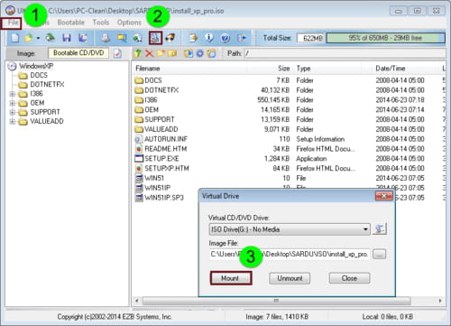
Task: Select the WindowsXP root tree node
Action: click(36, 66)
